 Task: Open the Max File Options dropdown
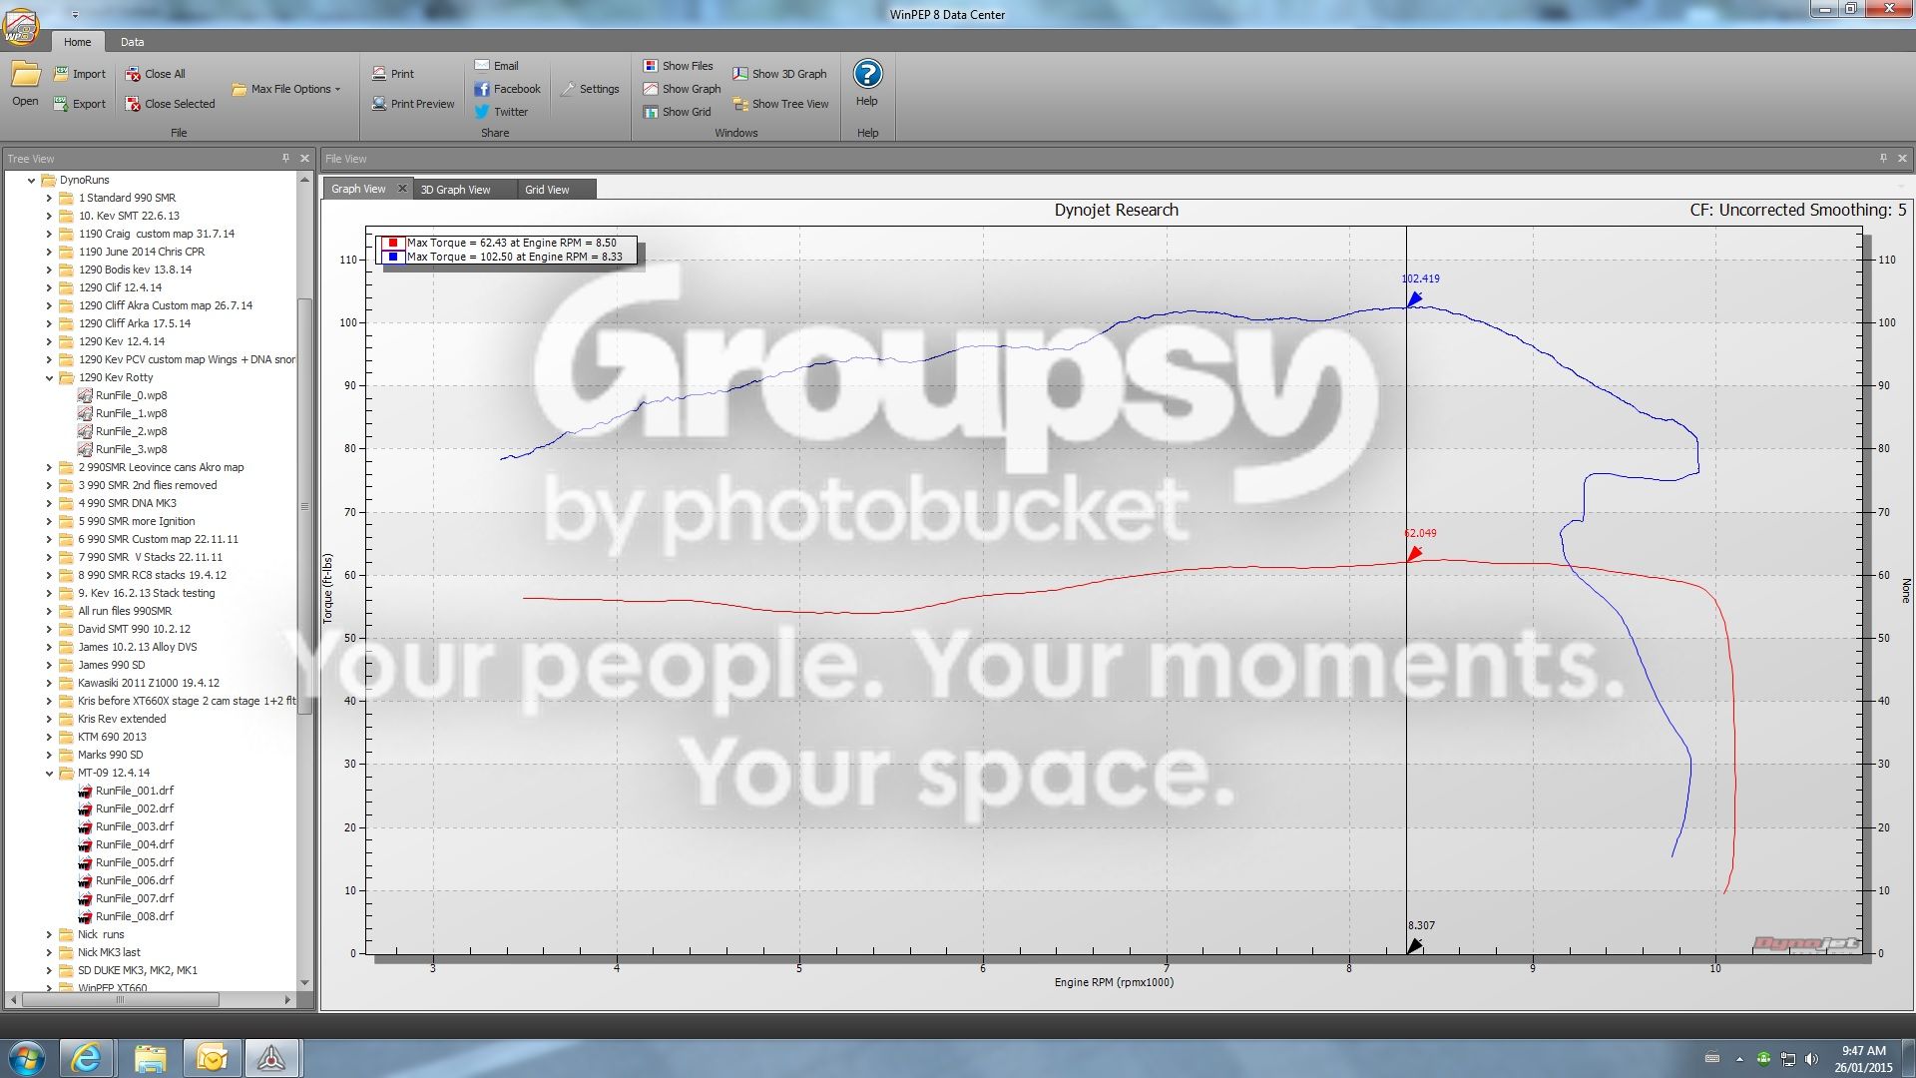click(285, 89)
